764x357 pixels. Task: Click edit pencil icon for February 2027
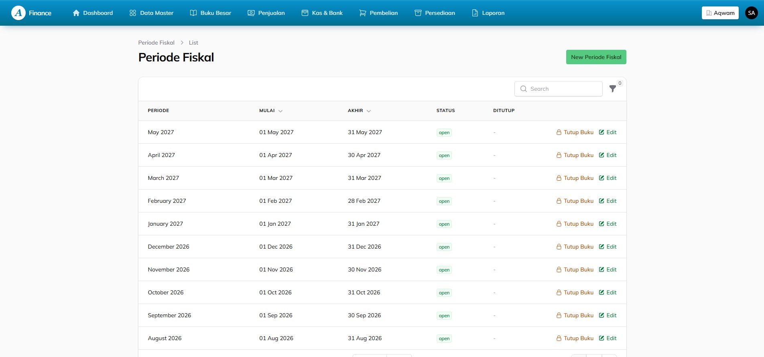tap(601, 201)
